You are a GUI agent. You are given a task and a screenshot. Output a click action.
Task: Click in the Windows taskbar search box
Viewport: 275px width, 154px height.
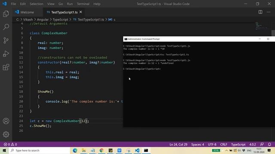pyautogui.click(x=40, y=150)
